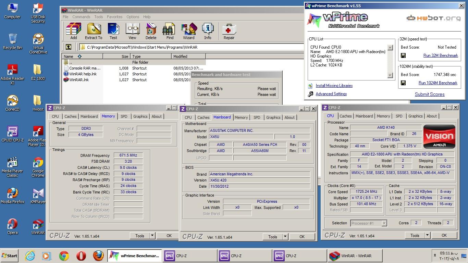Launch Opera from the taskbar
This screenshot has height=263, width=468.
pos(81,256)
